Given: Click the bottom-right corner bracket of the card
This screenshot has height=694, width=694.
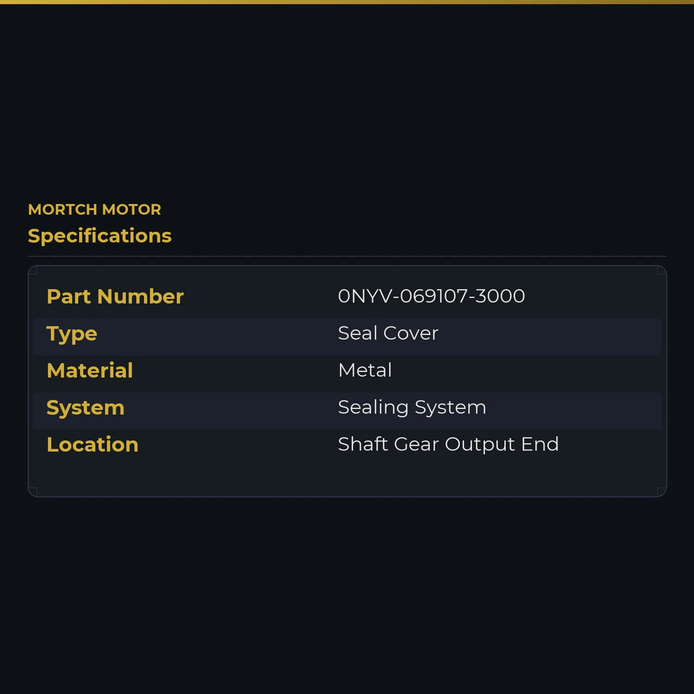Looking at the screenshot, I should pyautogui.click(x=662, y=492).
